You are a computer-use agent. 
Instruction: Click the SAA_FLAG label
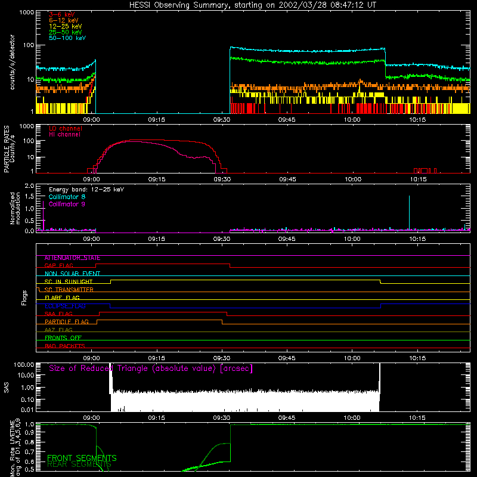(58, 314)
